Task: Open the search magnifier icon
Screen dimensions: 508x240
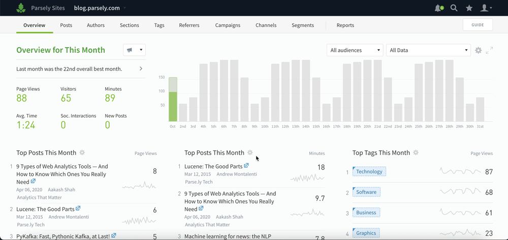Action: point(454,8)
